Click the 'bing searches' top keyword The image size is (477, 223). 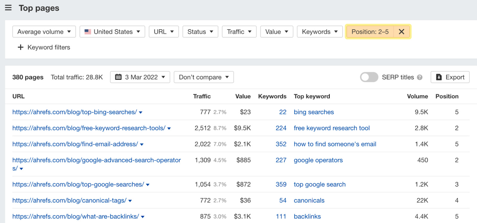pyautogui.click(x=314, y=112)
